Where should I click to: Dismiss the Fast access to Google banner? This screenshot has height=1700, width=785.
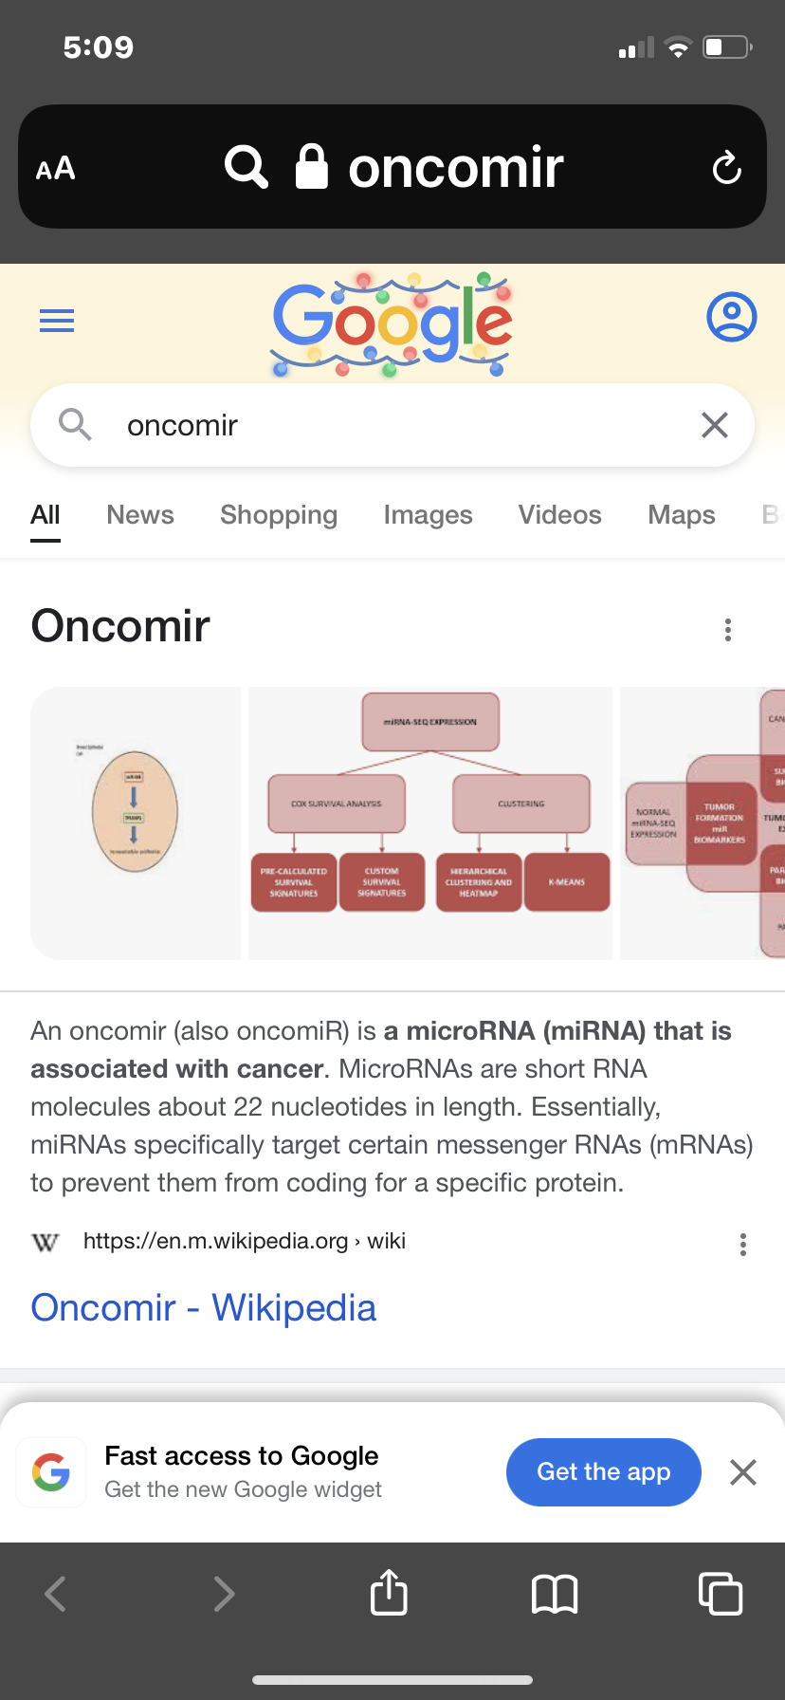click(x=743, y=1472)
